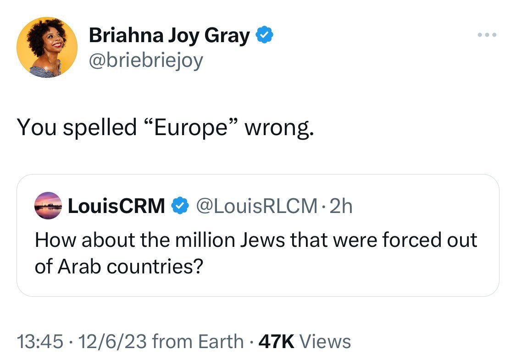Click the word "Europe" in the tweet

pos(190,127)
